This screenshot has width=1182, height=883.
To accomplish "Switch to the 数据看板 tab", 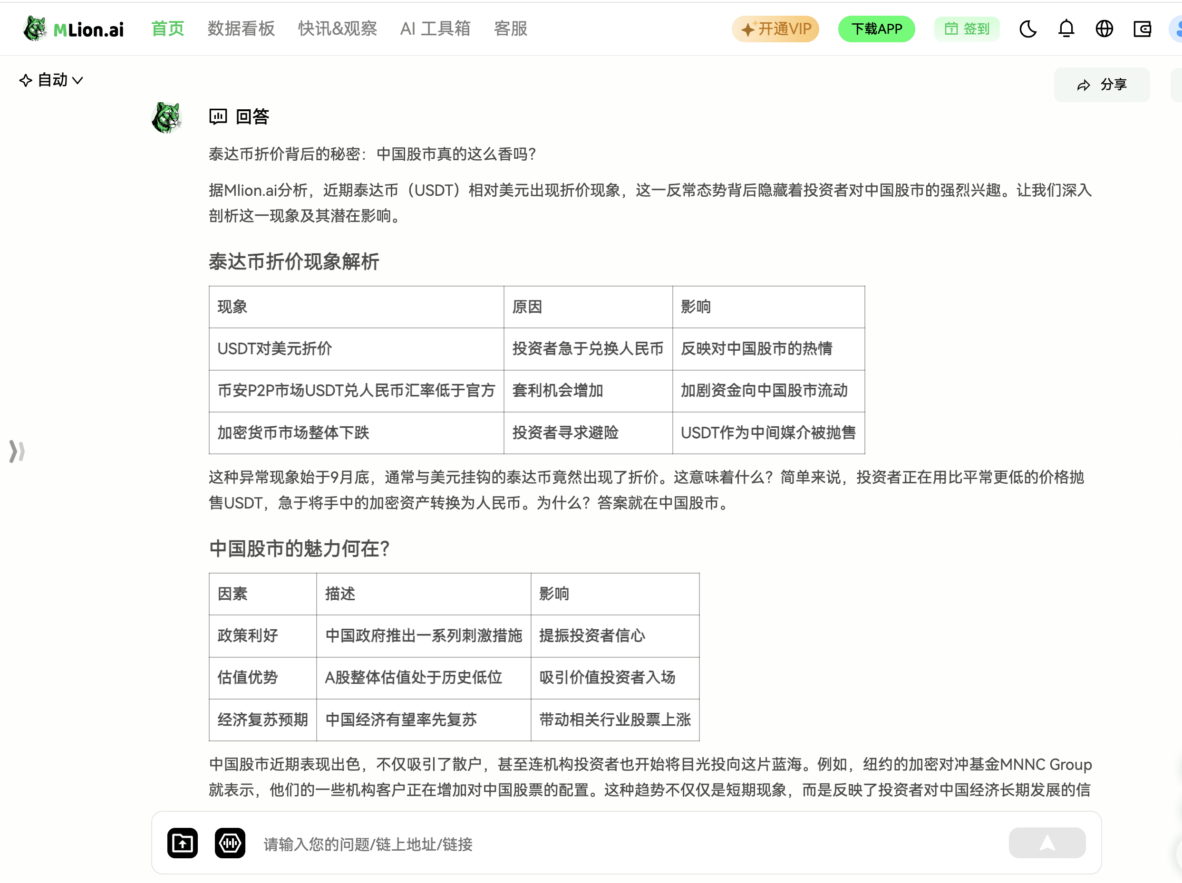I will (x=241, y=29).
